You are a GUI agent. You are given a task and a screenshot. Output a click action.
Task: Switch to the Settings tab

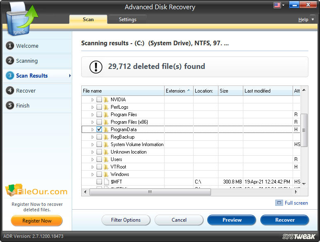pyautogui.click(x=128, y=20)
